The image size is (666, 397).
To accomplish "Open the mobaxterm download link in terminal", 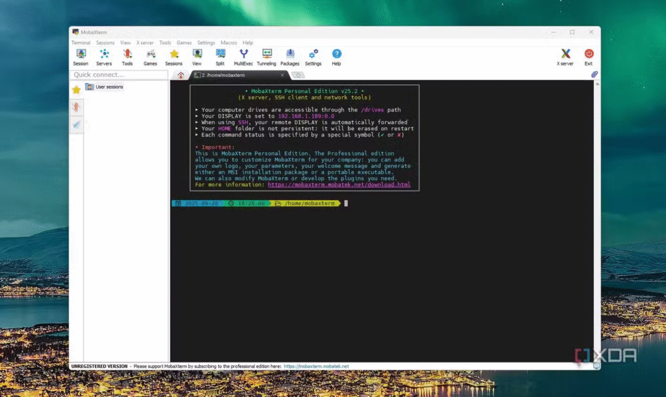I will (x=339, y=185).
